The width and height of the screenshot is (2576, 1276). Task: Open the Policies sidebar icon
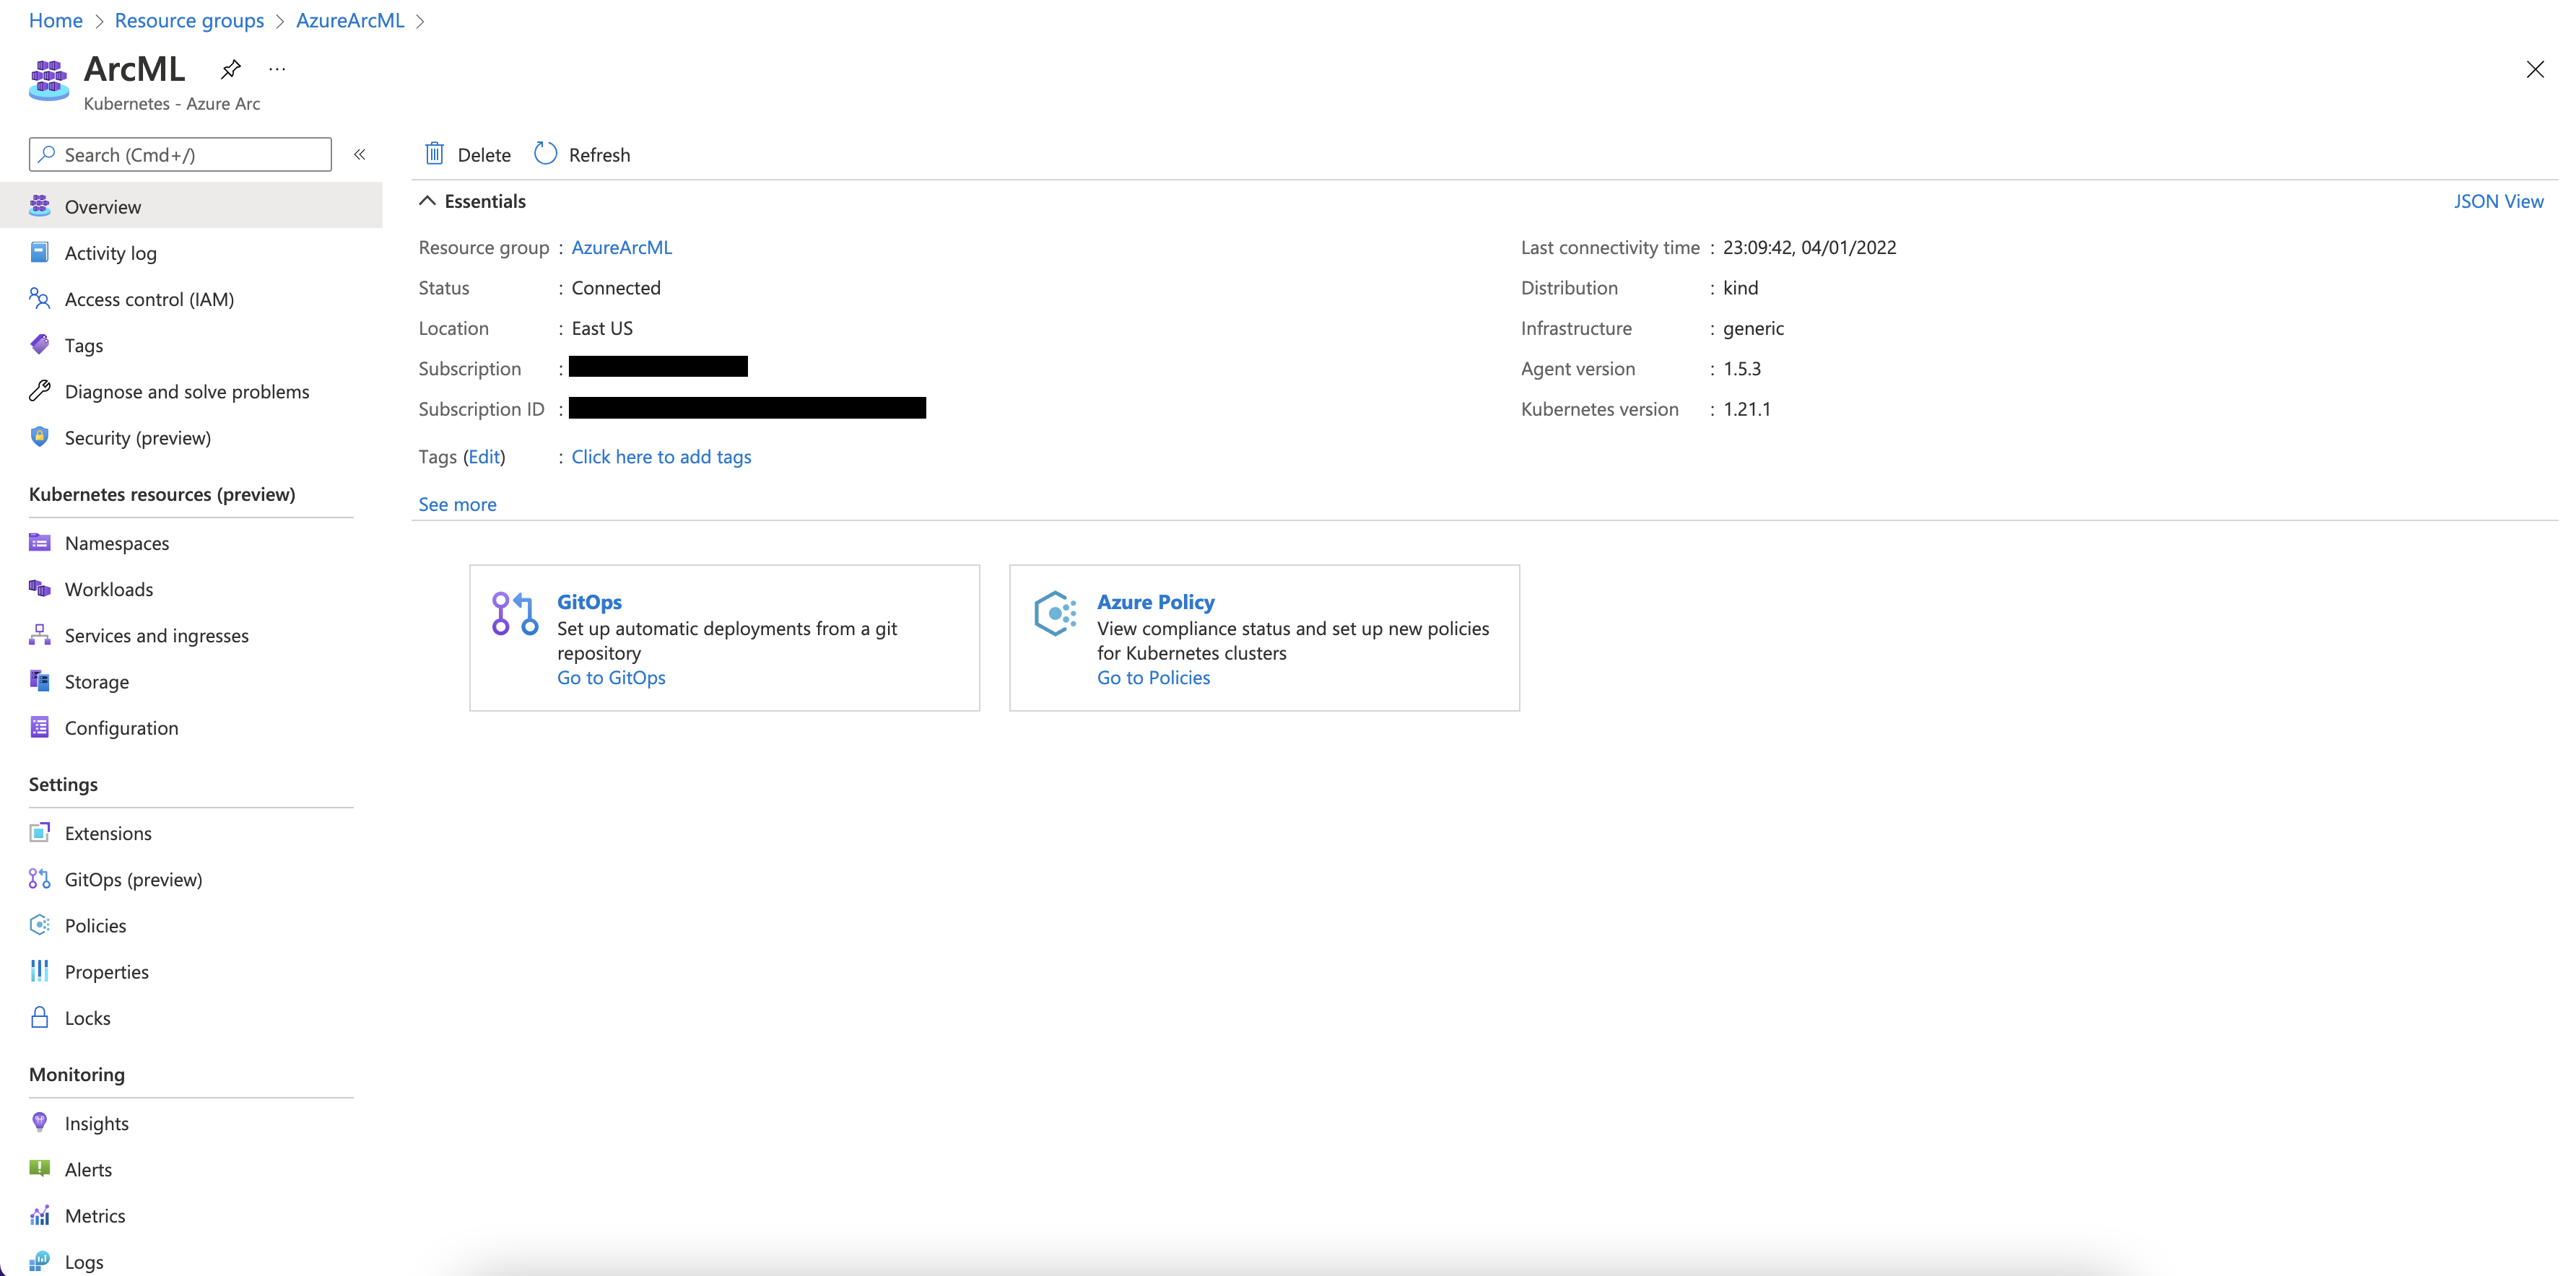(x=40, y=925)
